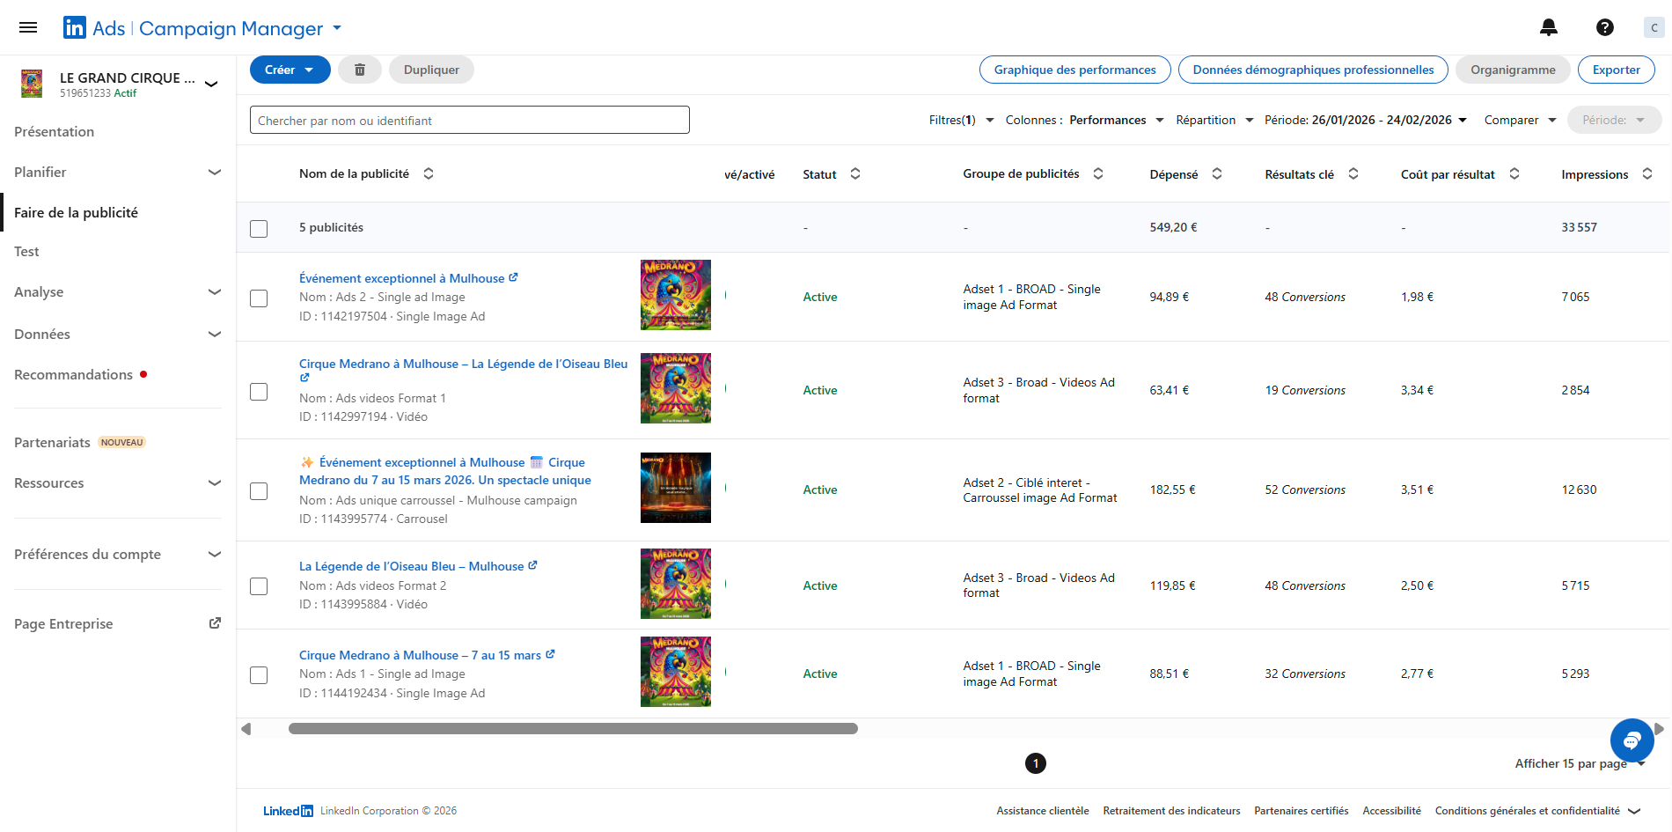Open the Test sidebar item
1672x832 pixels.
pyautogui.click(x=26, y=251)
